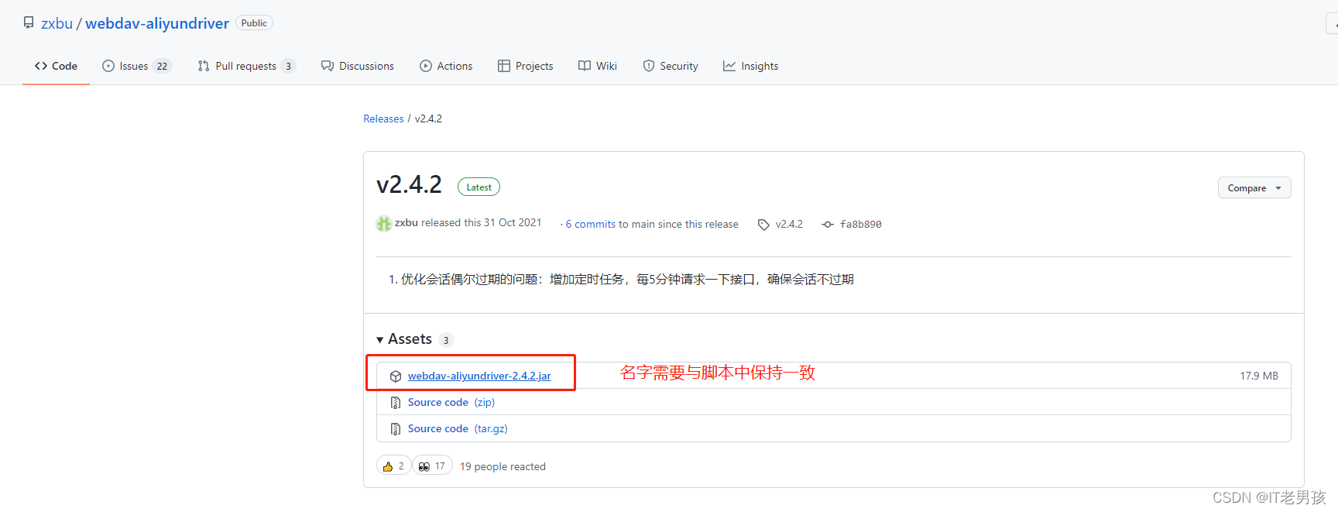The image size is (1338, 512).
Task: Download webdav-aliyundriver-2.4.2.jar
Action: pyautogui.click(x=479, y=376)
